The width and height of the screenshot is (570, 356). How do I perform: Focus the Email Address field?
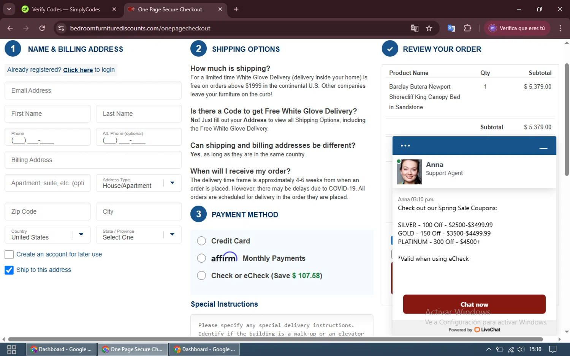93,91
